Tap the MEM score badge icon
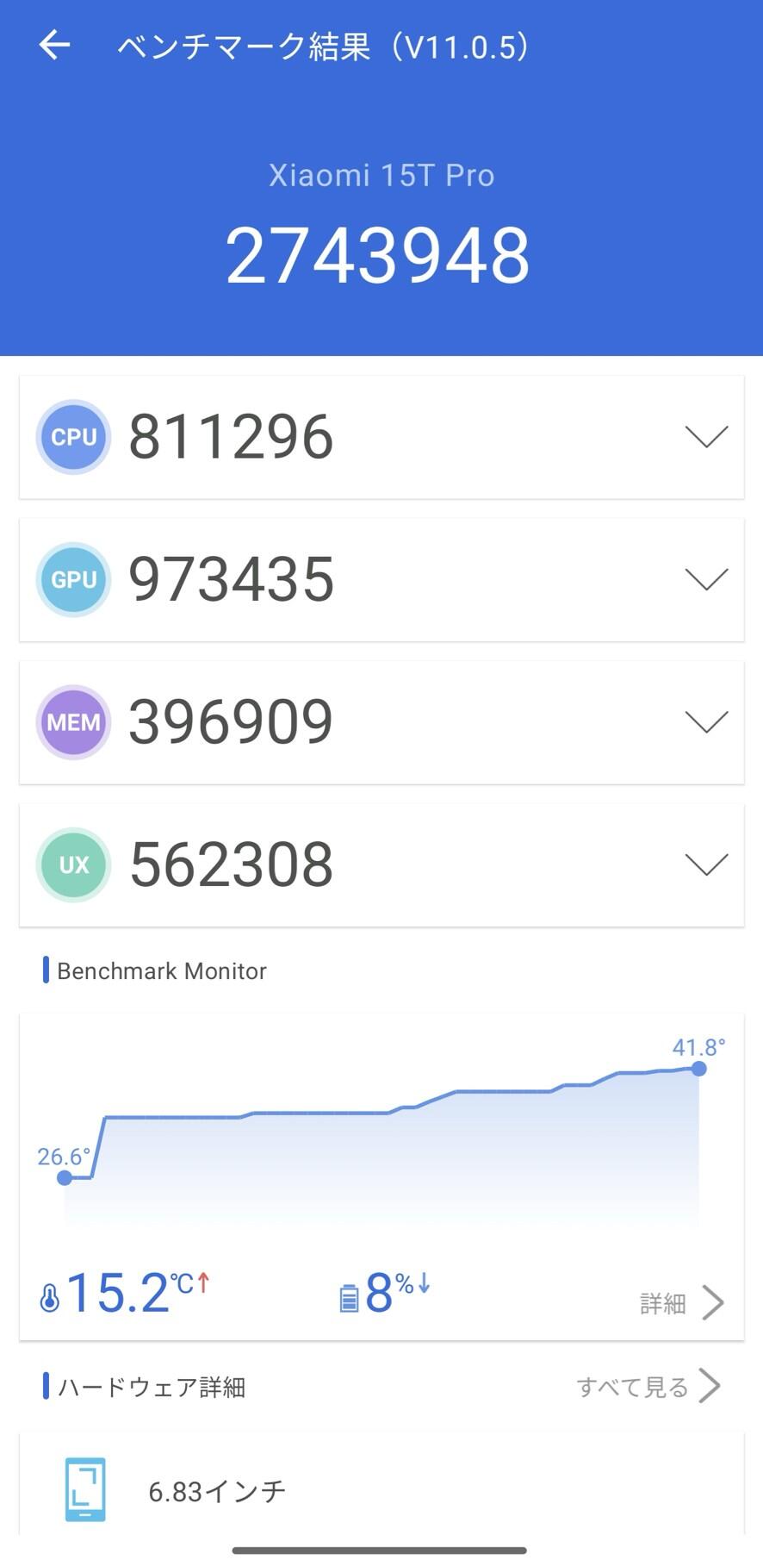The width and height of the screenshot is (763, 1566). tap(73, 722)
